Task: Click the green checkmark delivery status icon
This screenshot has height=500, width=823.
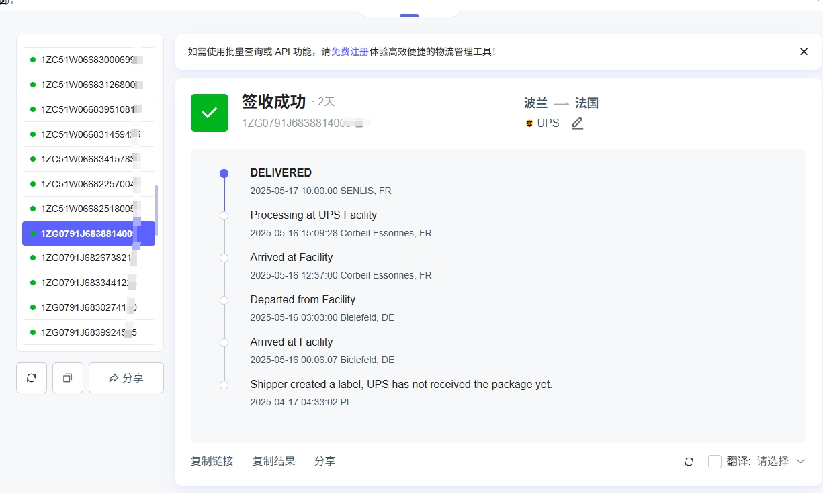Action: click(x=209, y=112)
